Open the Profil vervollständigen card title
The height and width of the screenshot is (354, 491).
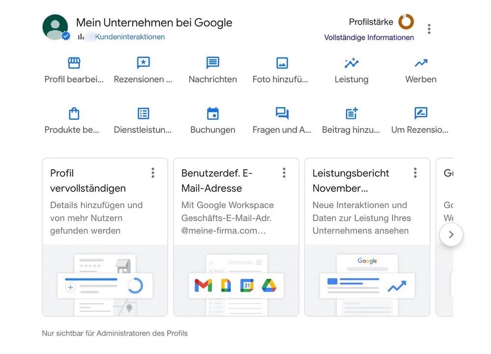click(x=88, y=181)
